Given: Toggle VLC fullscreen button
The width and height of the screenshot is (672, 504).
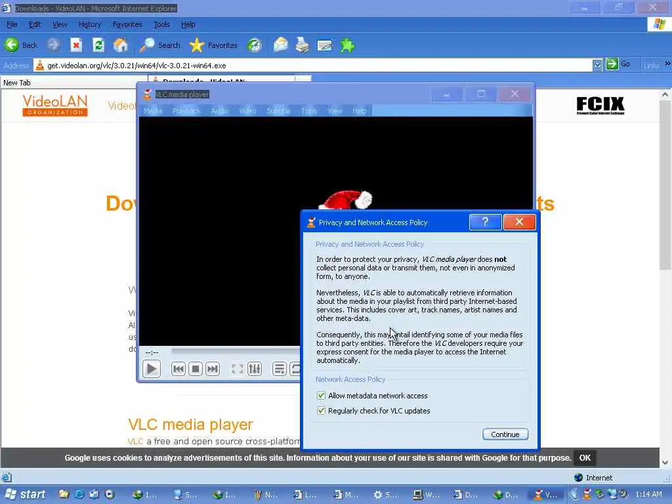Looking at the screenshot, I should click(x=237, y=369).
